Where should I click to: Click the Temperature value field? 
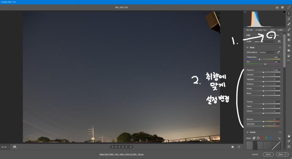(276, 57)
